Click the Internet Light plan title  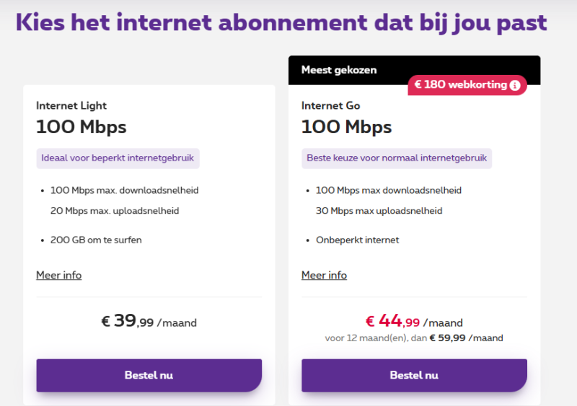[x=71, y=106]
